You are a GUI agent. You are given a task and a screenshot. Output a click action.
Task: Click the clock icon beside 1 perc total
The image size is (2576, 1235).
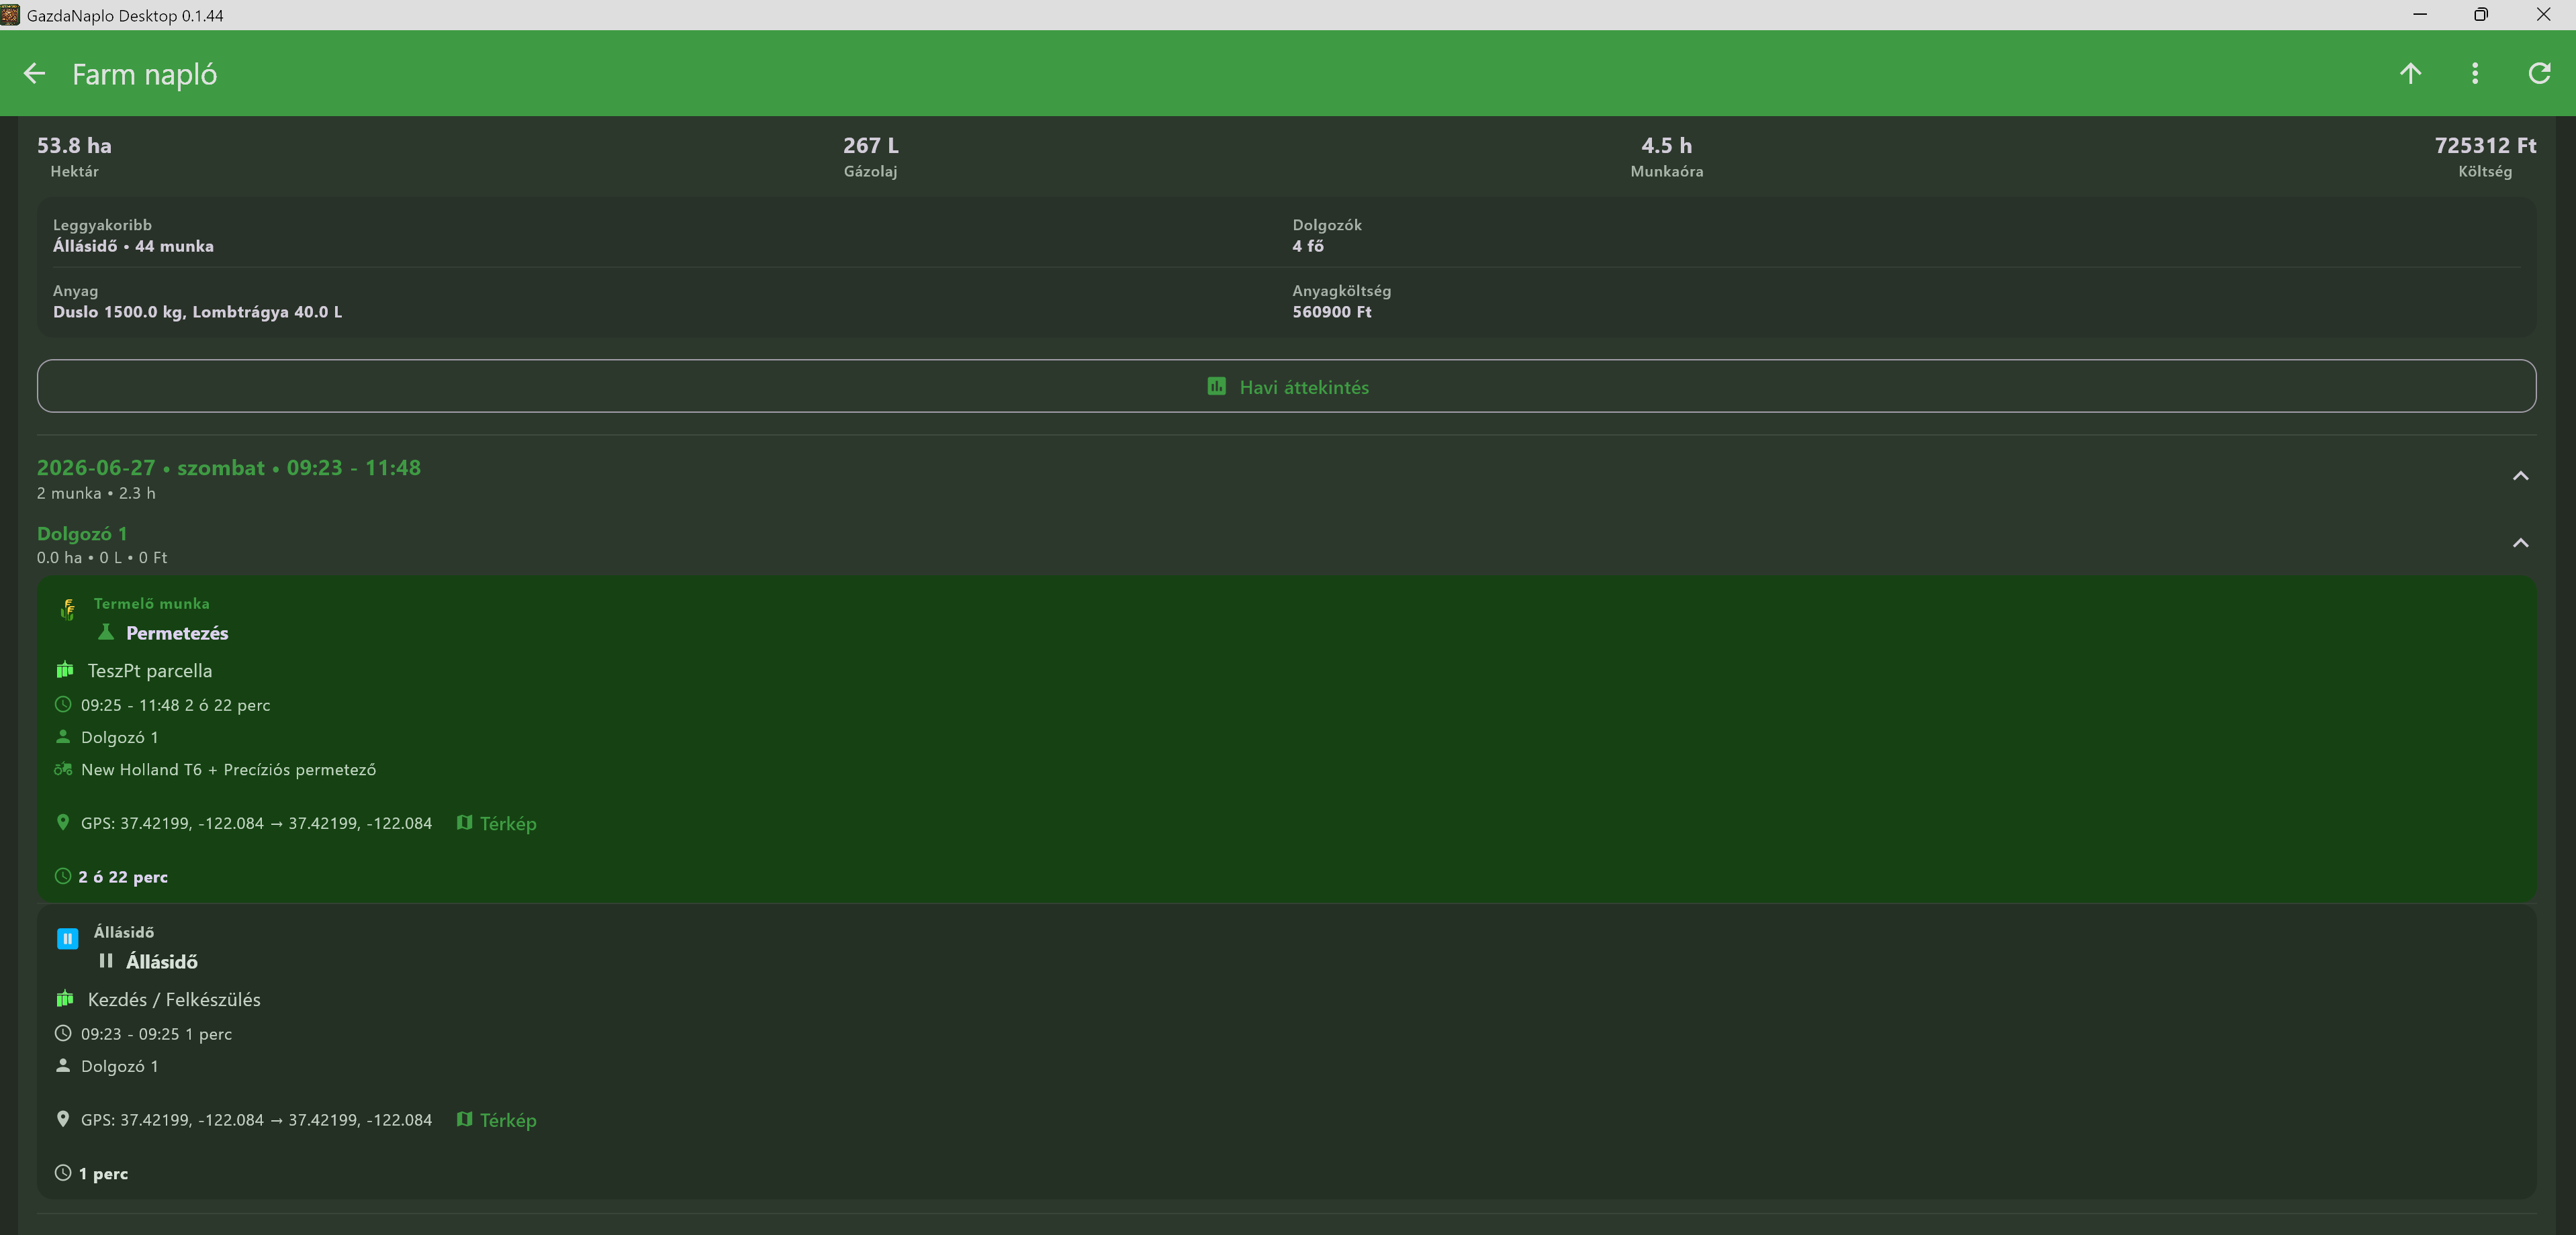coord(63,1173)
